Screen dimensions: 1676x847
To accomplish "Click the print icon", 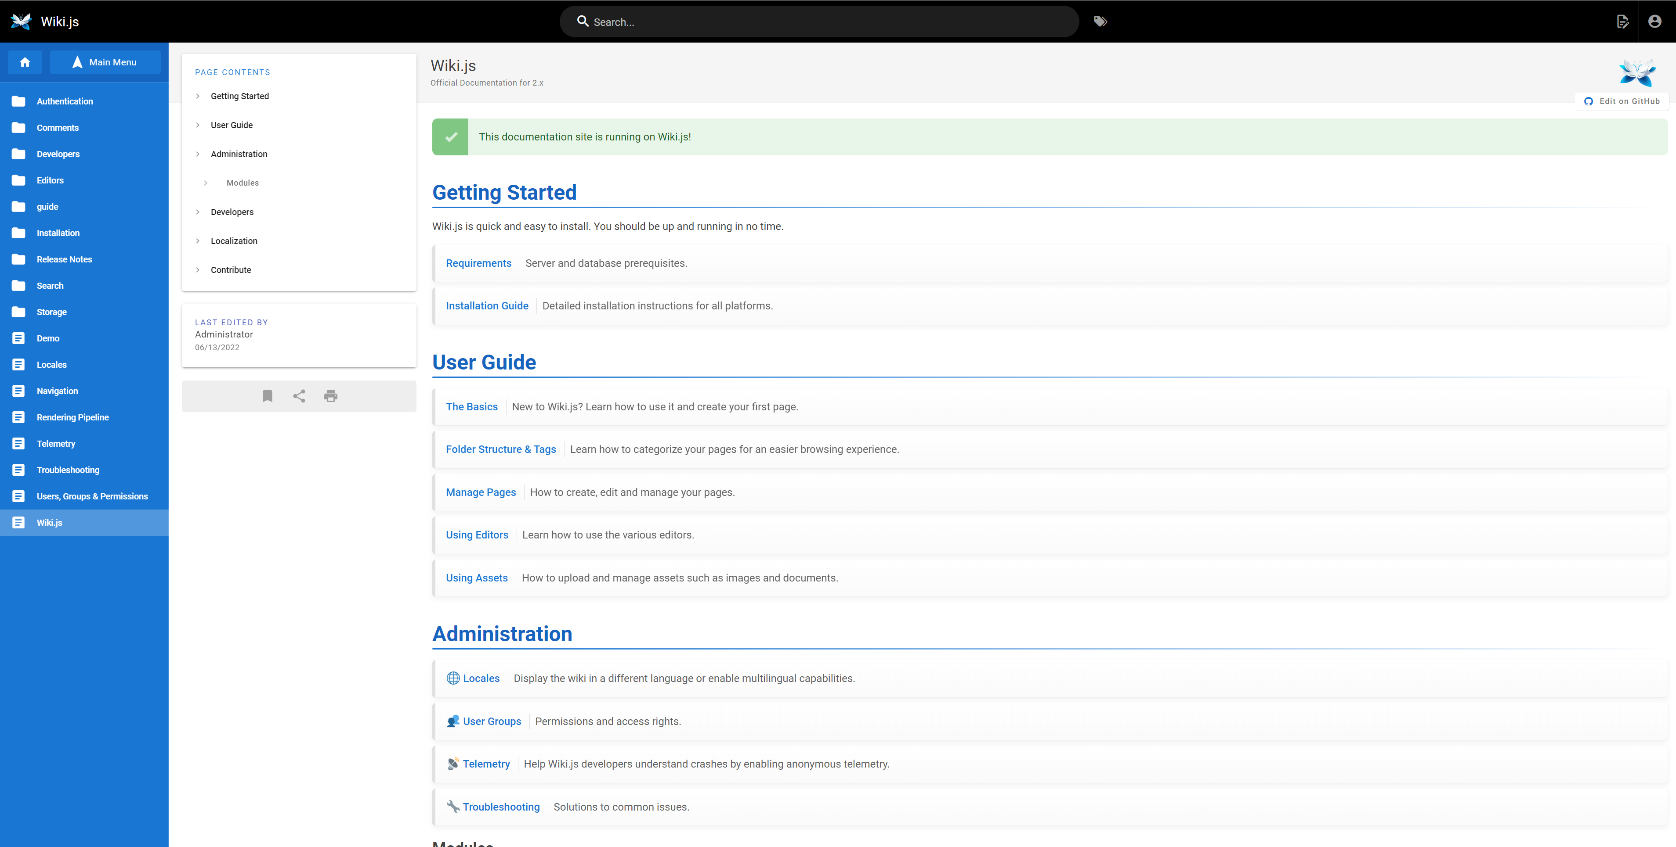I will click(x=330, y=396).
